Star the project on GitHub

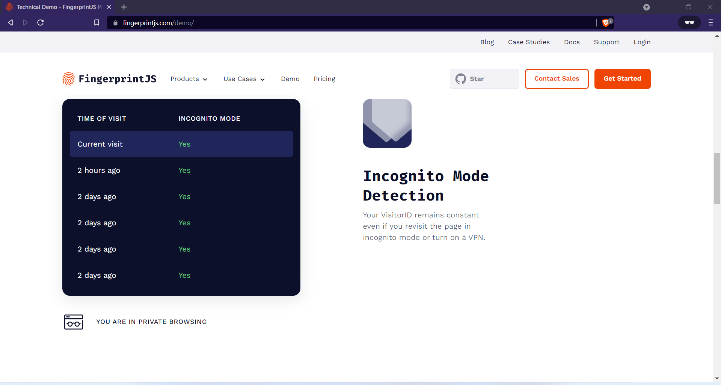click(x=484, y=79)
